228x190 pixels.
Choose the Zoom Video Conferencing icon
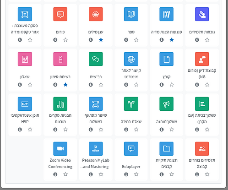[x=60, y=149]
